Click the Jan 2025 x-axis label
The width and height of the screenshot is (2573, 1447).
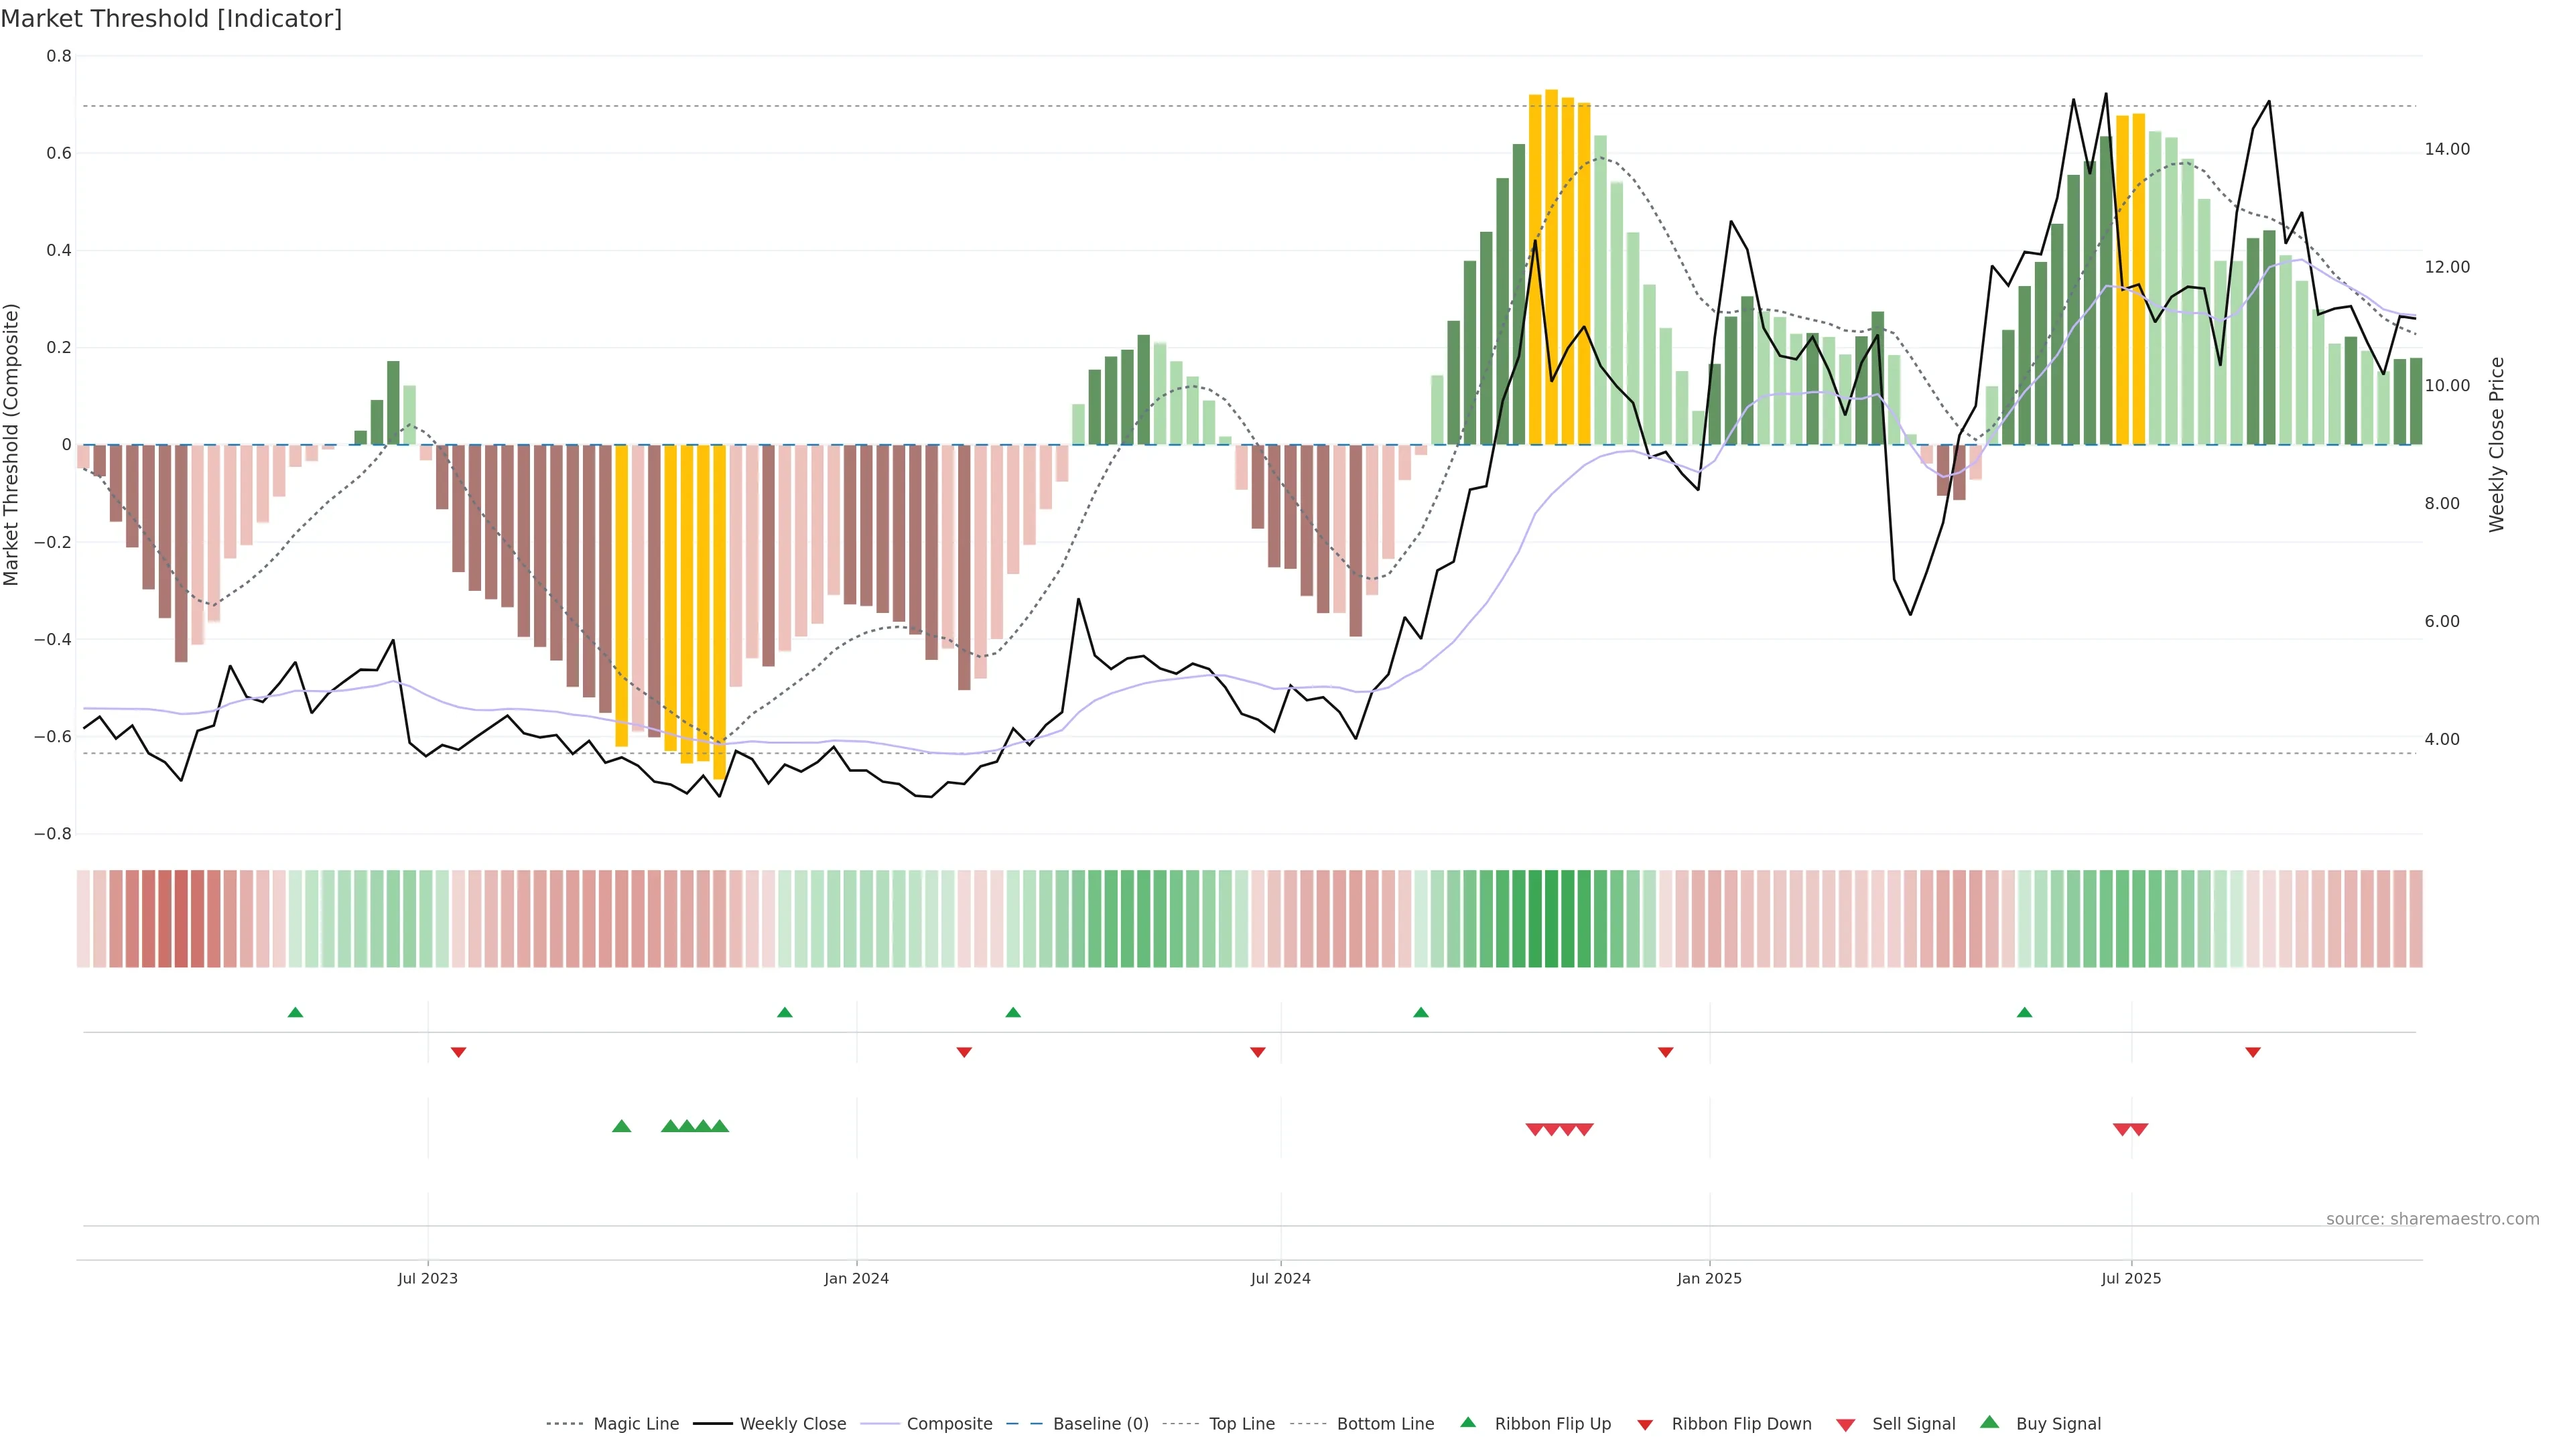coord(1709,1278)
